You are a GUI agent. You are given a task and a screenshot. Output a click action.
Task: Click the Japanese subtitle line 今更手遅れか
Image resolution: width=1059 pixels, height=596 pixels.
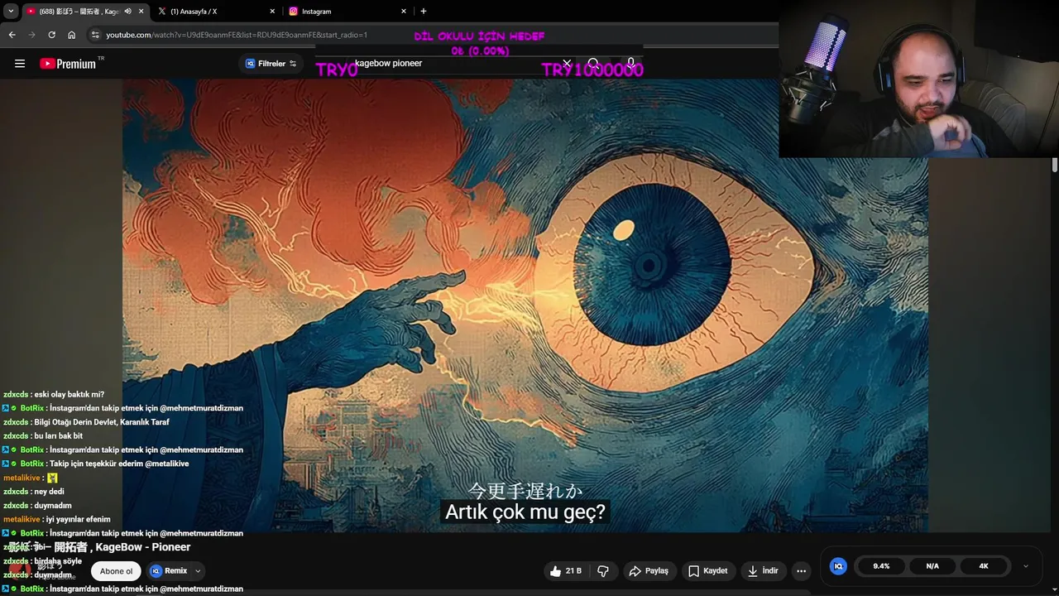(525, 492)
